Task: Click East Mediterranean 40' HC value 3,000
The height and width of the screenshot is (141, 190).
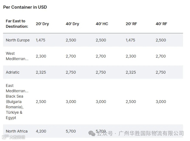Action: (x=101, y=101)
